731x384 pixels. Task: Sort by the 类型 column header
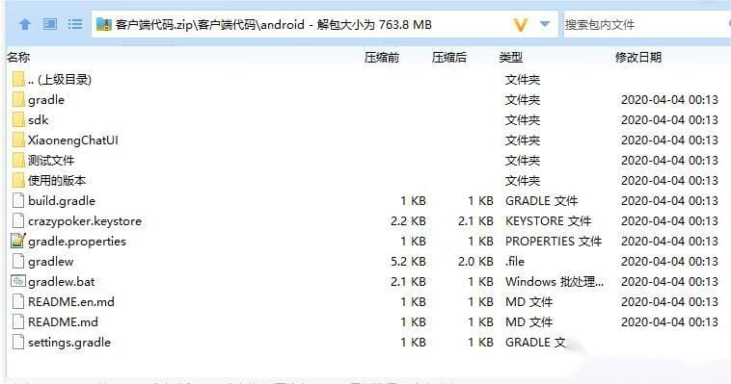[x=510, y=57]
